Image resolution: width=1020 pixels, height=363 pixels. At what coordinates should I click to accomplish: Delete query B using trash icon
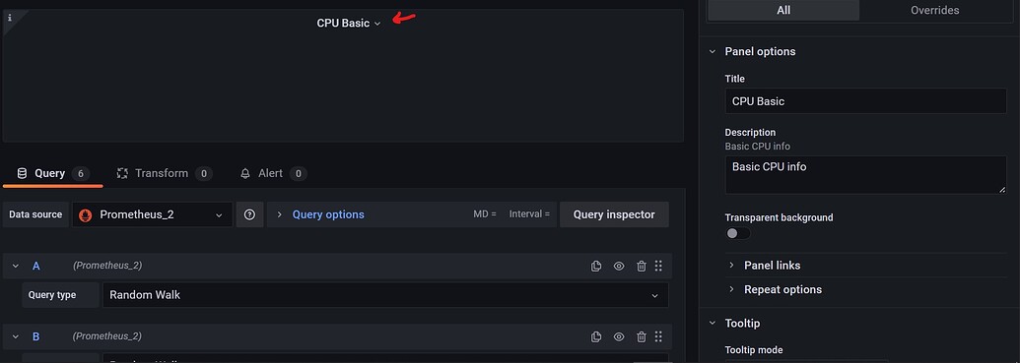(642, 336)
